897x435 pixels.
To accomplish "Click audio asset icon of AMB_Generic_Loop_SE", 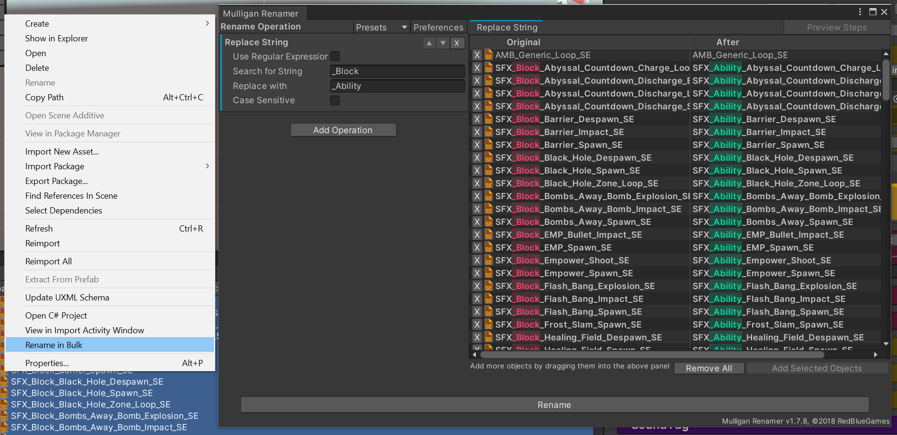I will 489,55.
